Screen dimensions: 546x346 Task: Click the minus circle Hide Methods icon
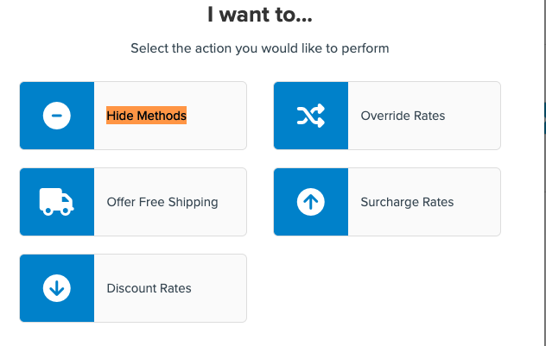pyautogui.click(x=57, y=116)
